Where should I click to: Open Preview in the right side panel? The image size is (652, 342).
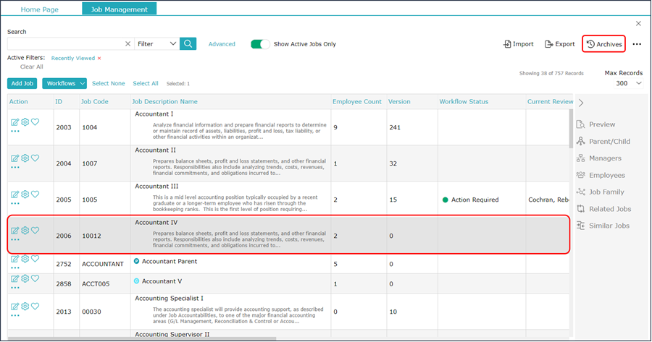tap(601, 124)
